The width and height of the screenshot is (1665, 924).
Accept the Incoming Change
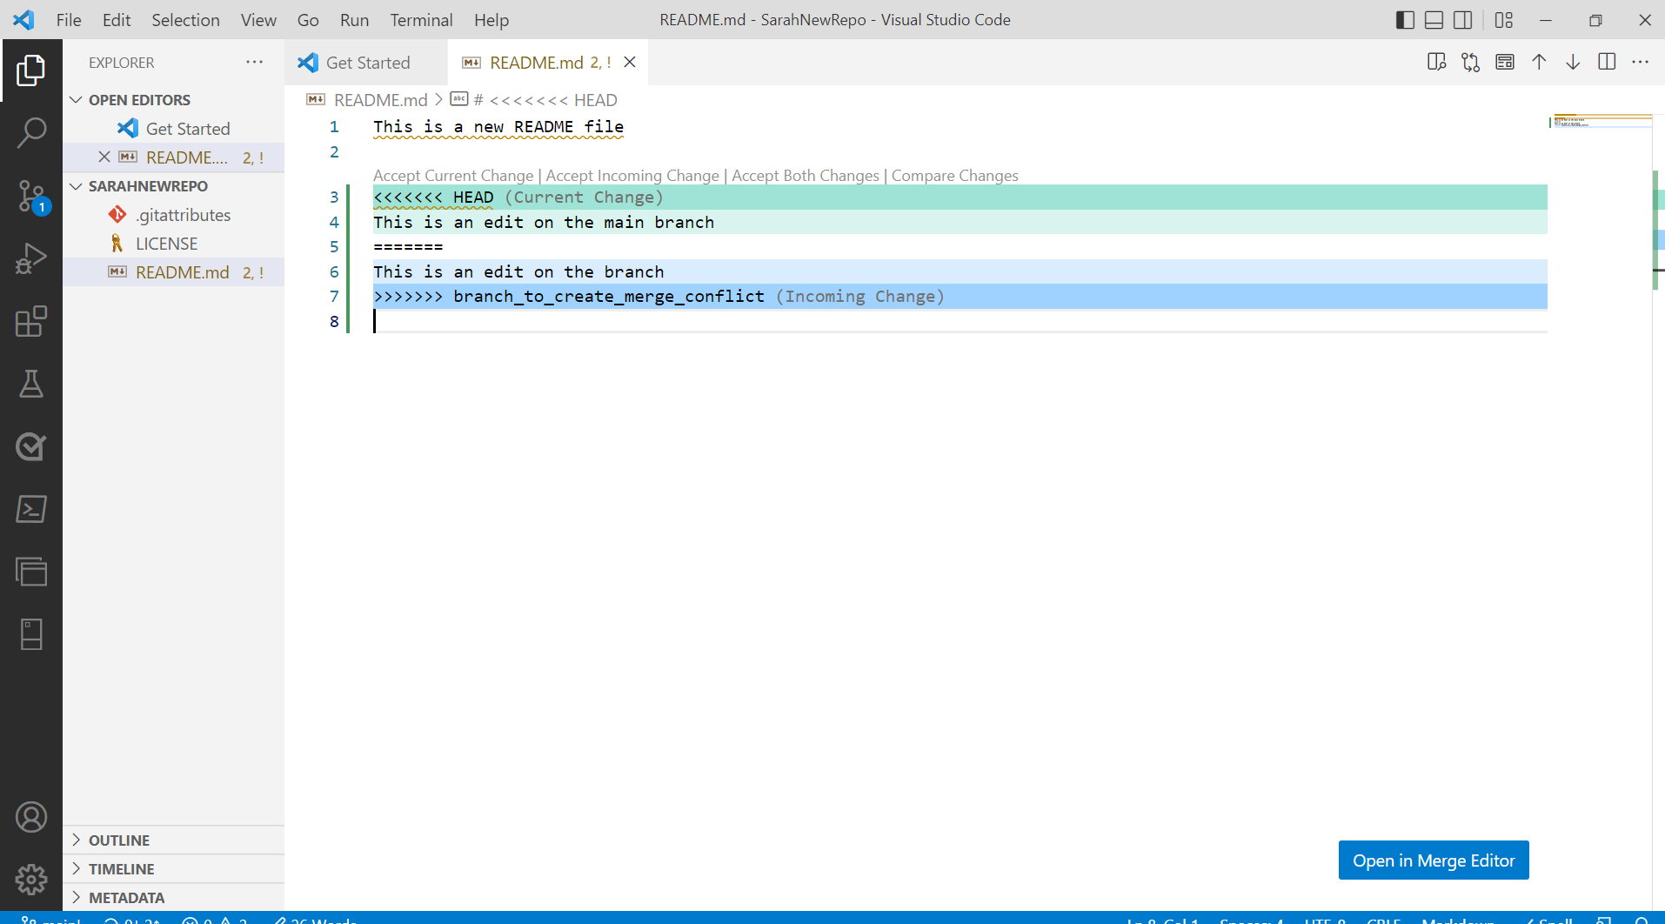632,175
